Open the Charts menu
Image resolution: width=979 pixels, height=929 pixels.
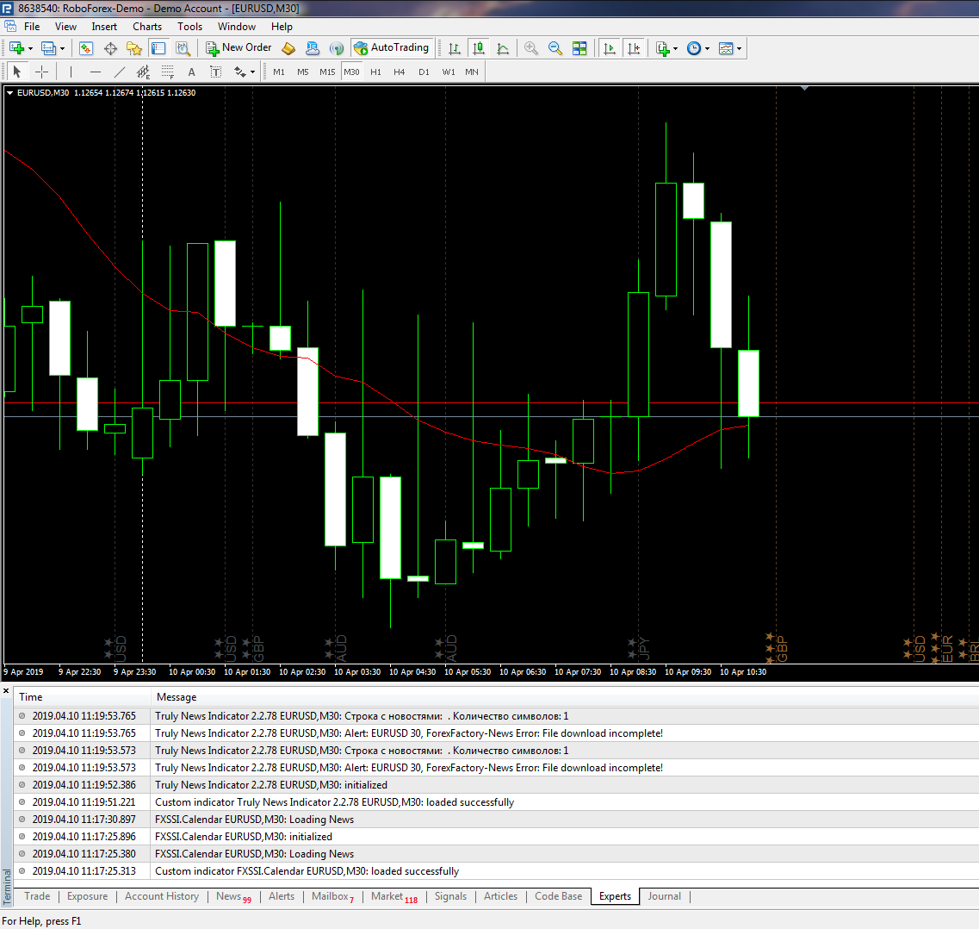[x=146, y=26]
